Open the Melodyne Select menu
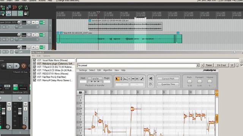The image size is (243, 136). [x=92, y=70]
